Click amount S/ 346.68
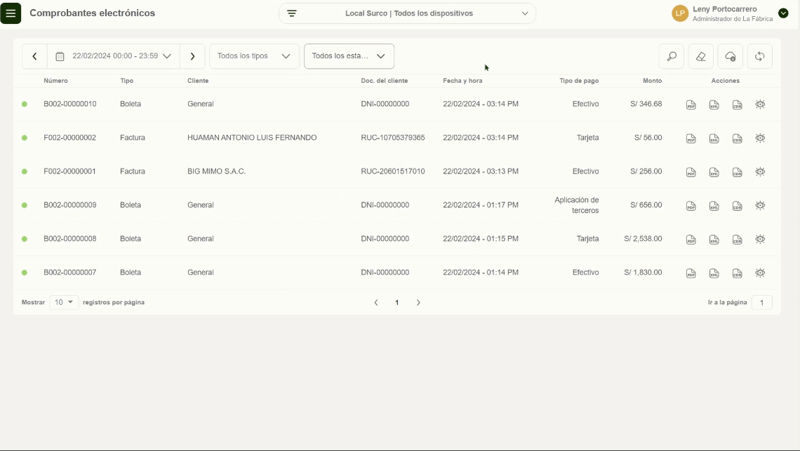This screenshot has width=800, height=451. (646, 104)
